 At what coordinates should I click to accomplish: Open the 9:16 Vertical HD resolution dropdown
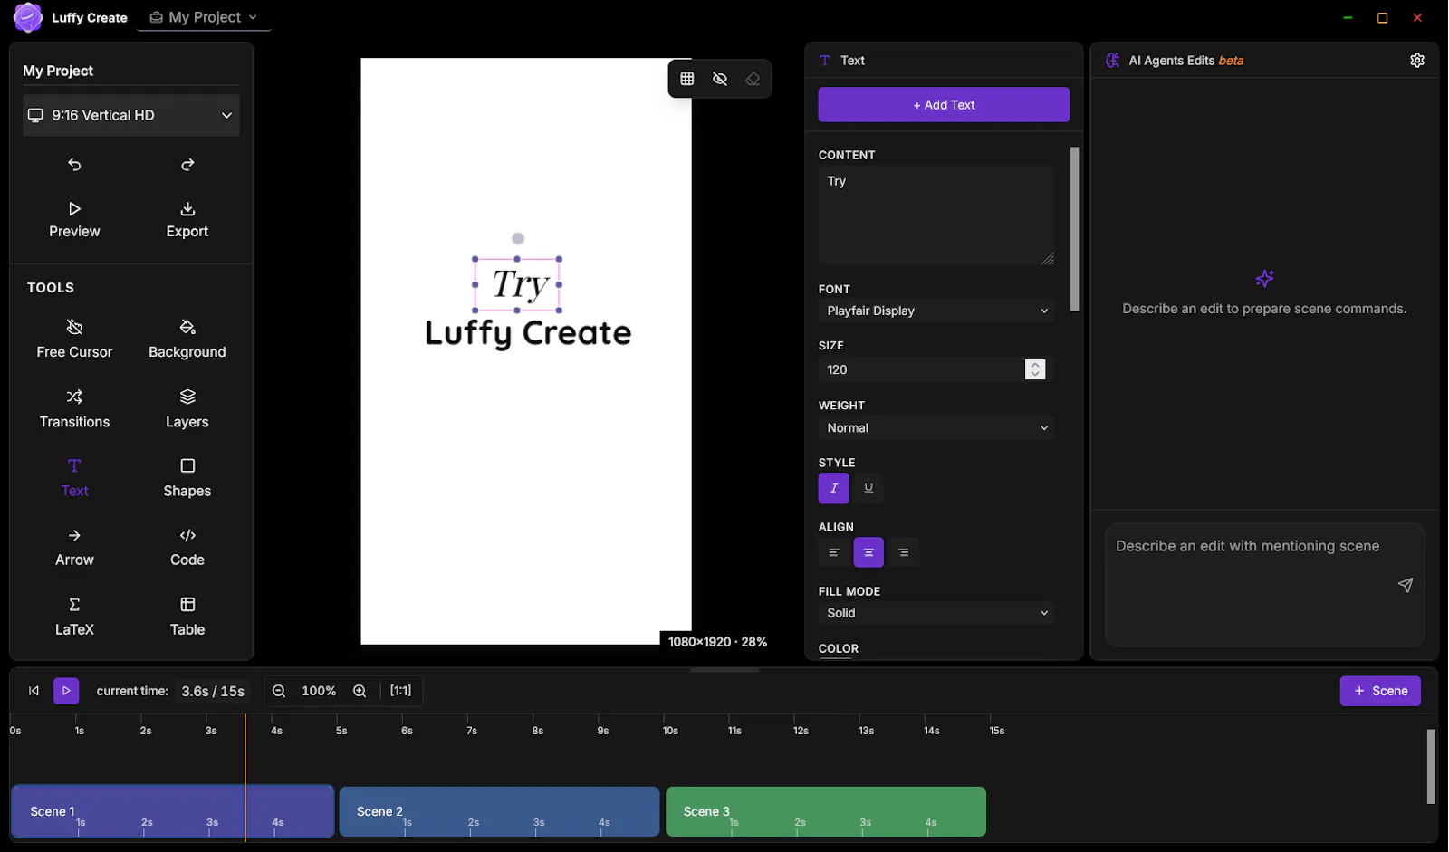[131, 115]
